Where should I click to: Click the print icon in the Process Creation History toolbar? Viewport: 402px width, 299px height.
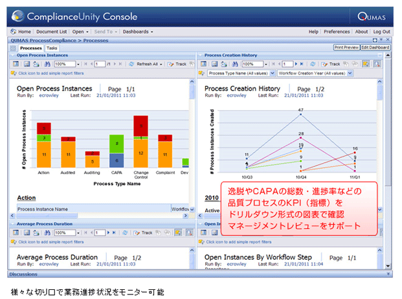[x=224, y=64]
